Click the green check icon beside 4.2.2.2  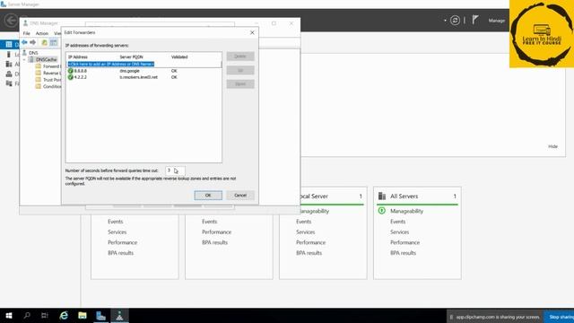[x=71, y=77]
